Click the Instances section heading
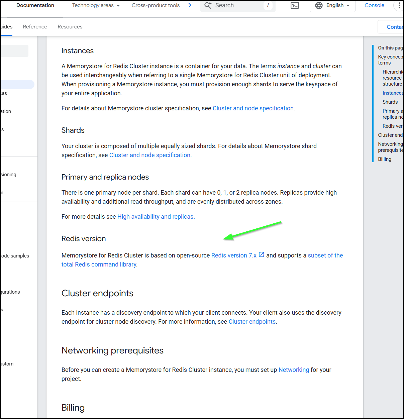 tap(78, 51)
